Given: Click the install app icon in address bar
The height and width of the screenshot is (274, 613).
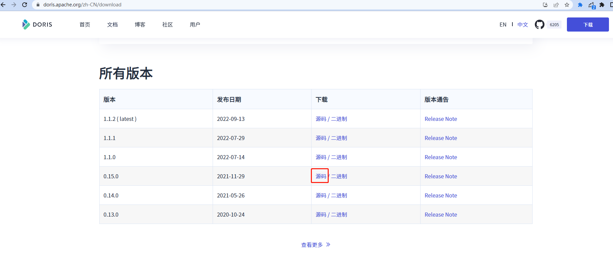Looking at the screenshot, I should 545,5.
